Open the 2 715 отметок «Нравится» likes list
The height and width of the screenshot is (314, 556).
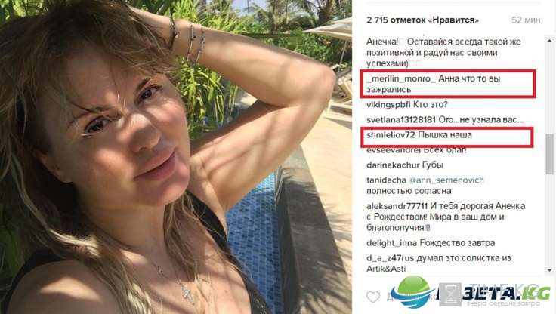coord(422,20)
